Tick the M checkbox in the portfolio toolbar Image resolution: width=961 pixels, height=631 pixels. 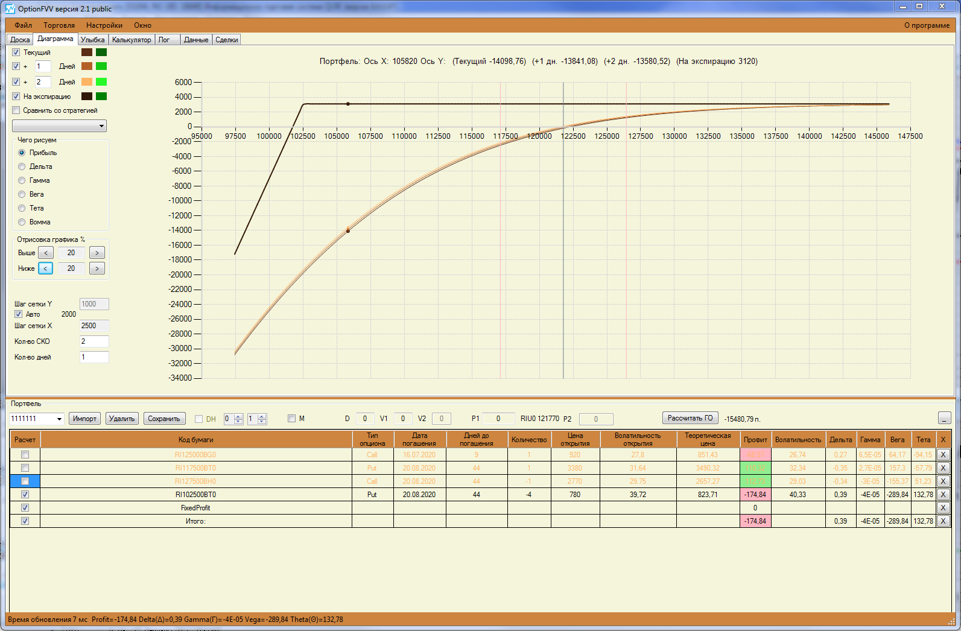tap(292, 419)
